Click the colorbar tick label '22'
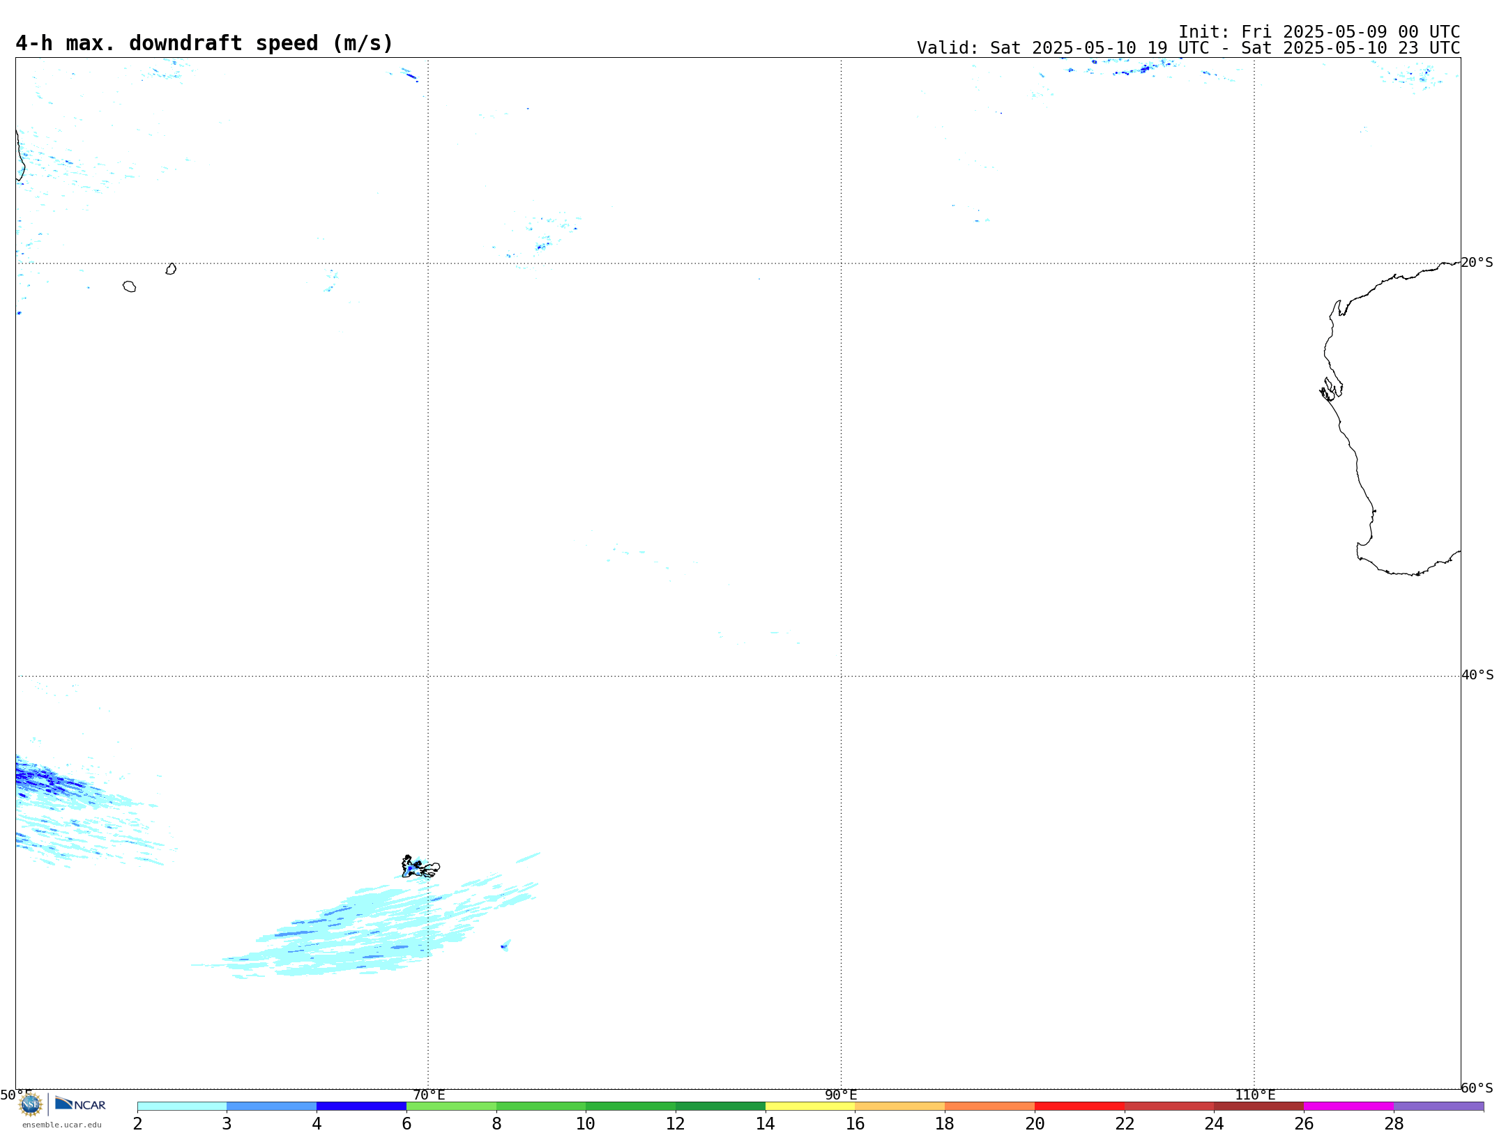 [x=1125, y=1124]
